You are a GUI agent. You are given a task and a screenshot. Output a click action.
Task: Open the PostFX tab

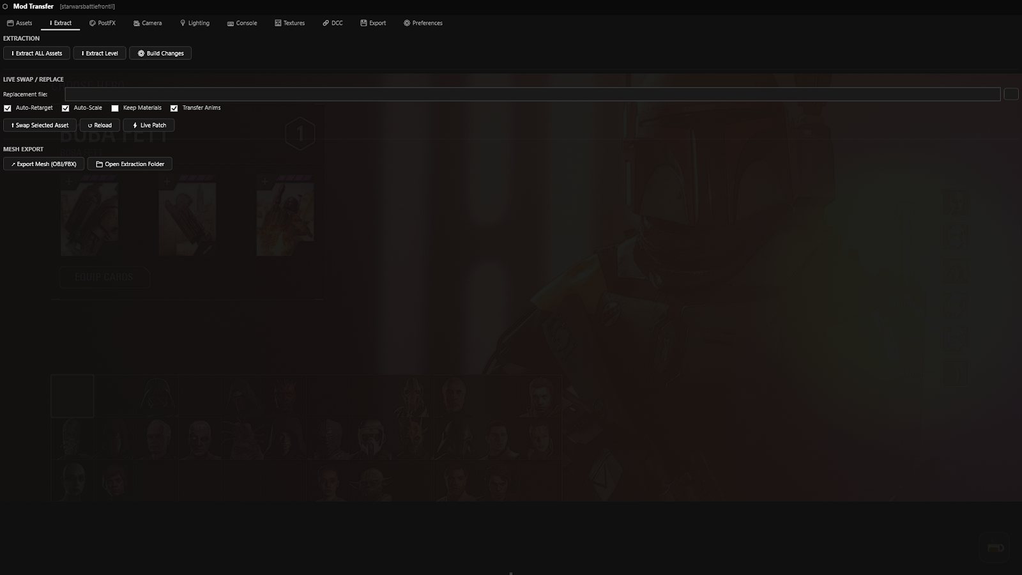coord(103,23)
